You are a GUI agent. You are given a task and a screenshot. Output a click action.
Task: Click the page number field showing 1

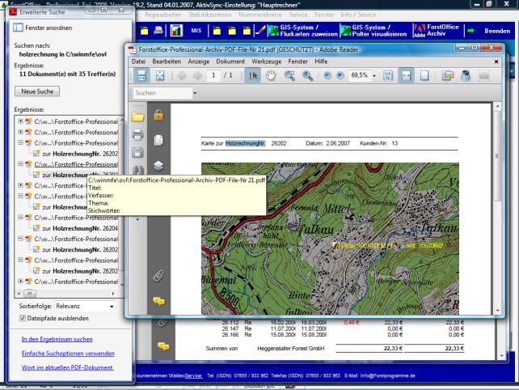pos(213,75)
